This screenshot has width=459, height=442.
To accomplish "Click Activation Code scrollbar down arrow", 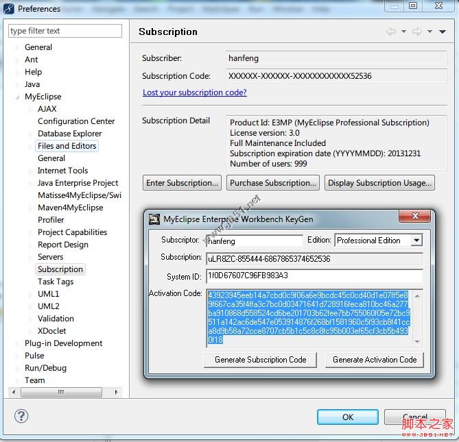I will pos(417,342).
